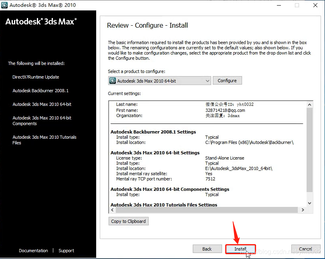325x259 pixels.
Task: Click the vertical scrollbar thumb in Current settings
Action: (x=309, y=150)
